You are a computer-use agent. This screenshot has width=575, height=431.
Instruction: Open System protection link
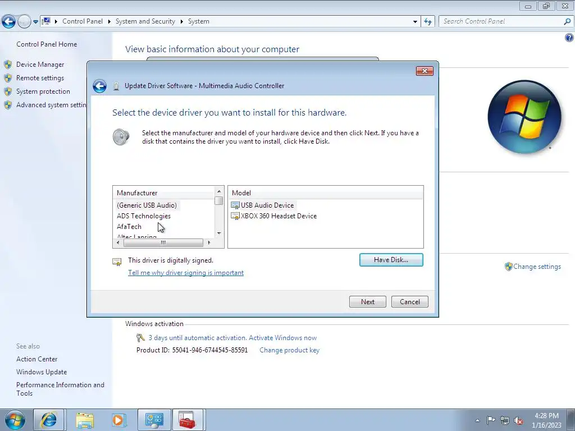pyautogui.click(x=43, y=91)
